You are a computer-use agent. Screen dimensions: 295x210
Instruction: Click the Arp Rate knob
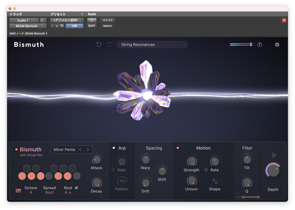[122, 162]
